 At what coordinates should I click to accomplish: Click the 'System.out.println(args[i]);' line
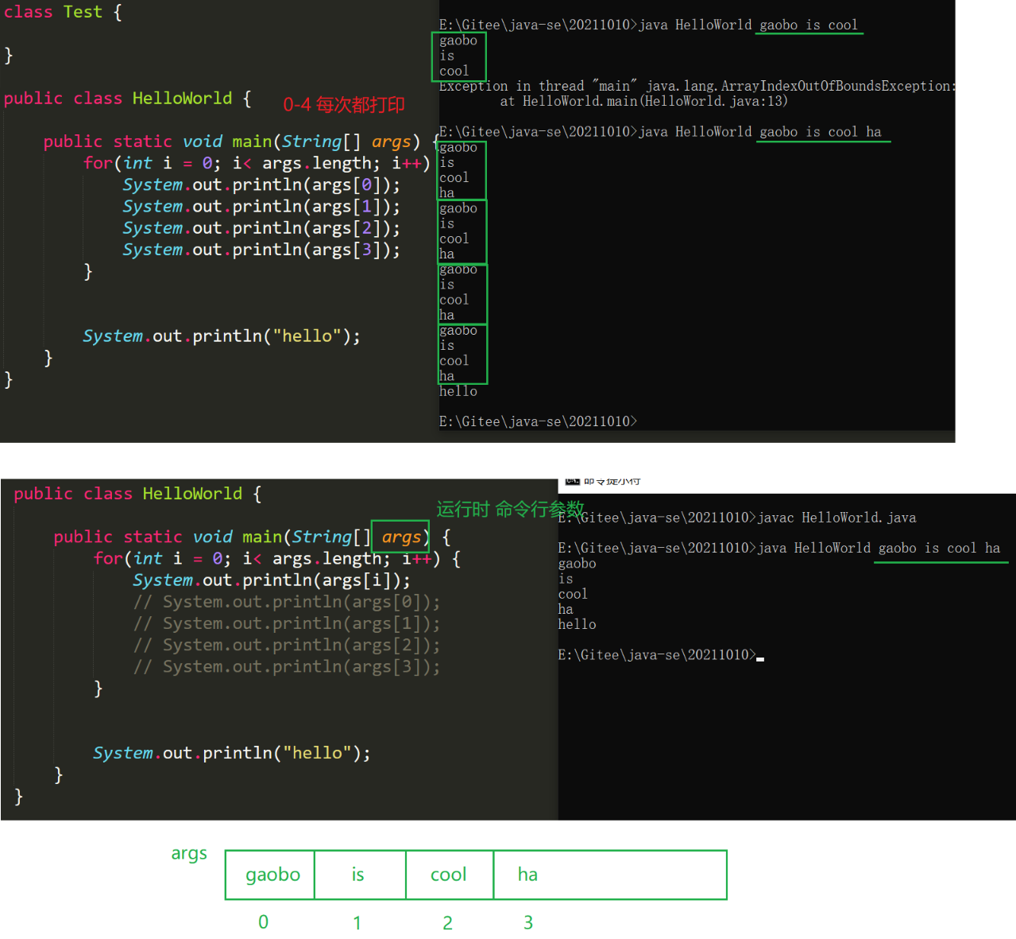[x=272, y=580]
